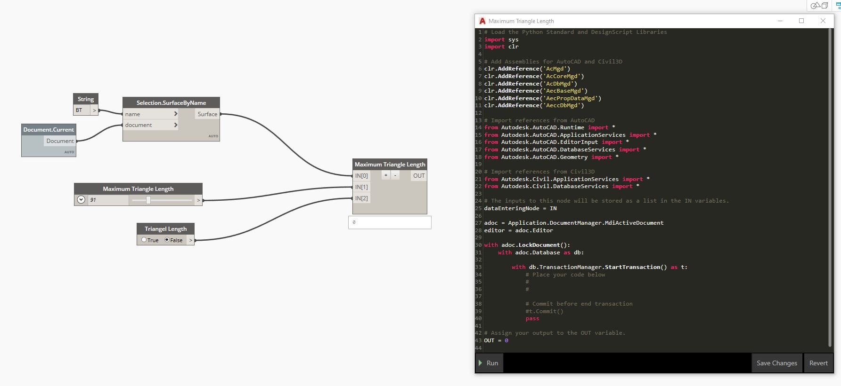This screenshot has width=841, height=386.
Task: Click 'with adoc.LockDocument():' line
Action: coord(527,245)
